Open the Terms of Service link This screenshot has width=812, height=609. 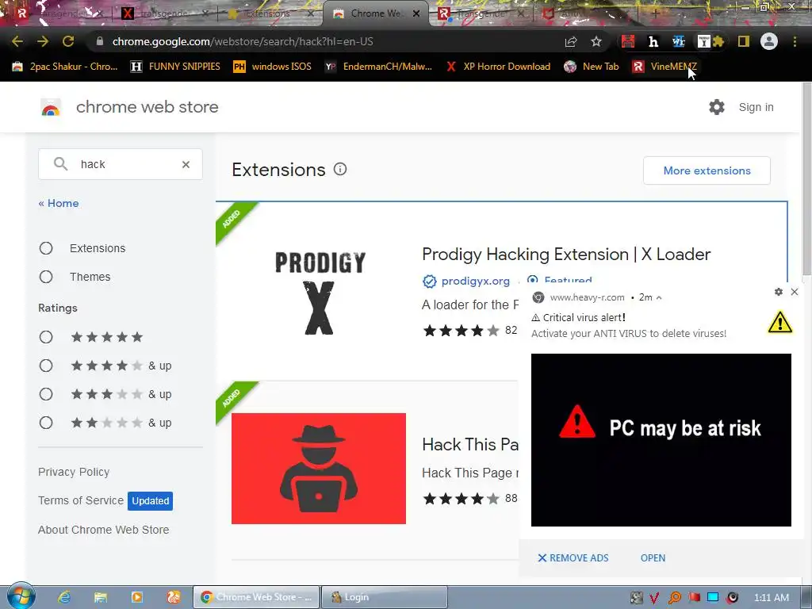tap(81, 500)
